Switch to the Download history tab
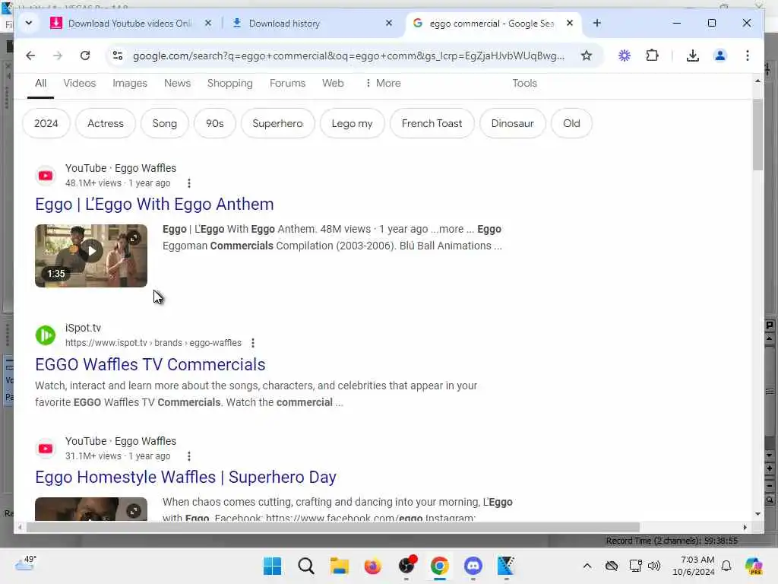 coord(312,24)
